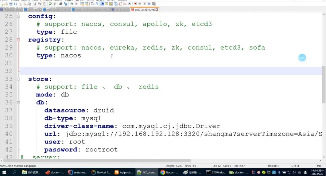
Task: Collapse the registry block at line 28
Action: 18,40
